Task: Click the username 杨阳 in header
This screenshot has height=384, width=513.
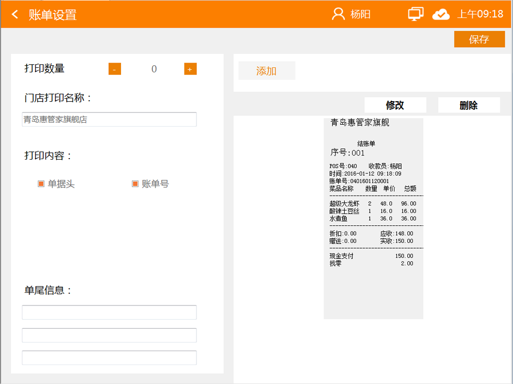Action: click(x=360, y=14)
